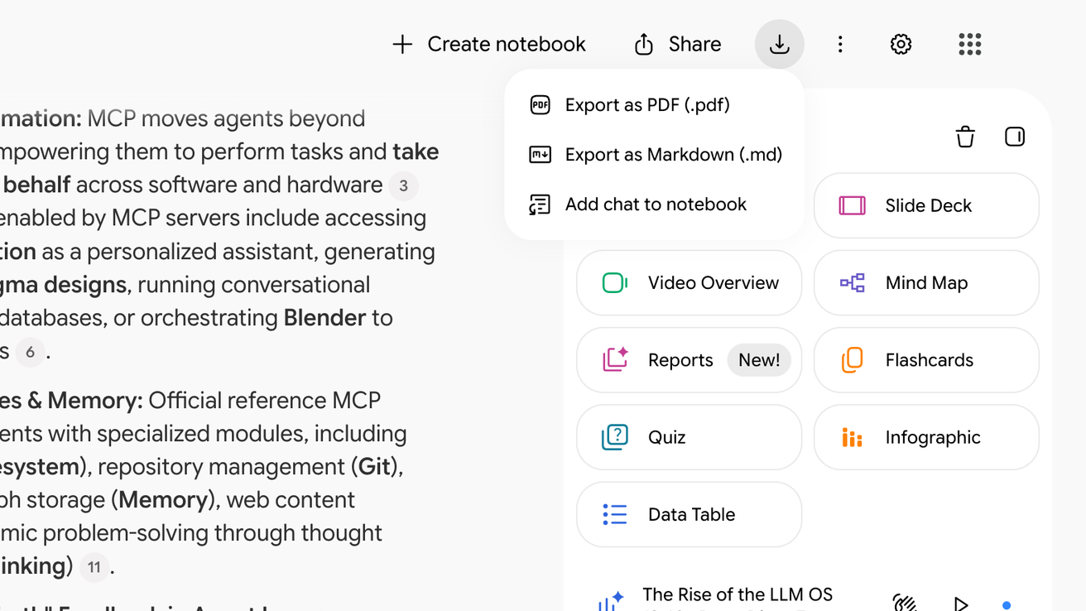The height and width of the screenshot is (611, 1086).
Task: Create a Mind Map
Action: pyautogui.click(x=926, y=282)
